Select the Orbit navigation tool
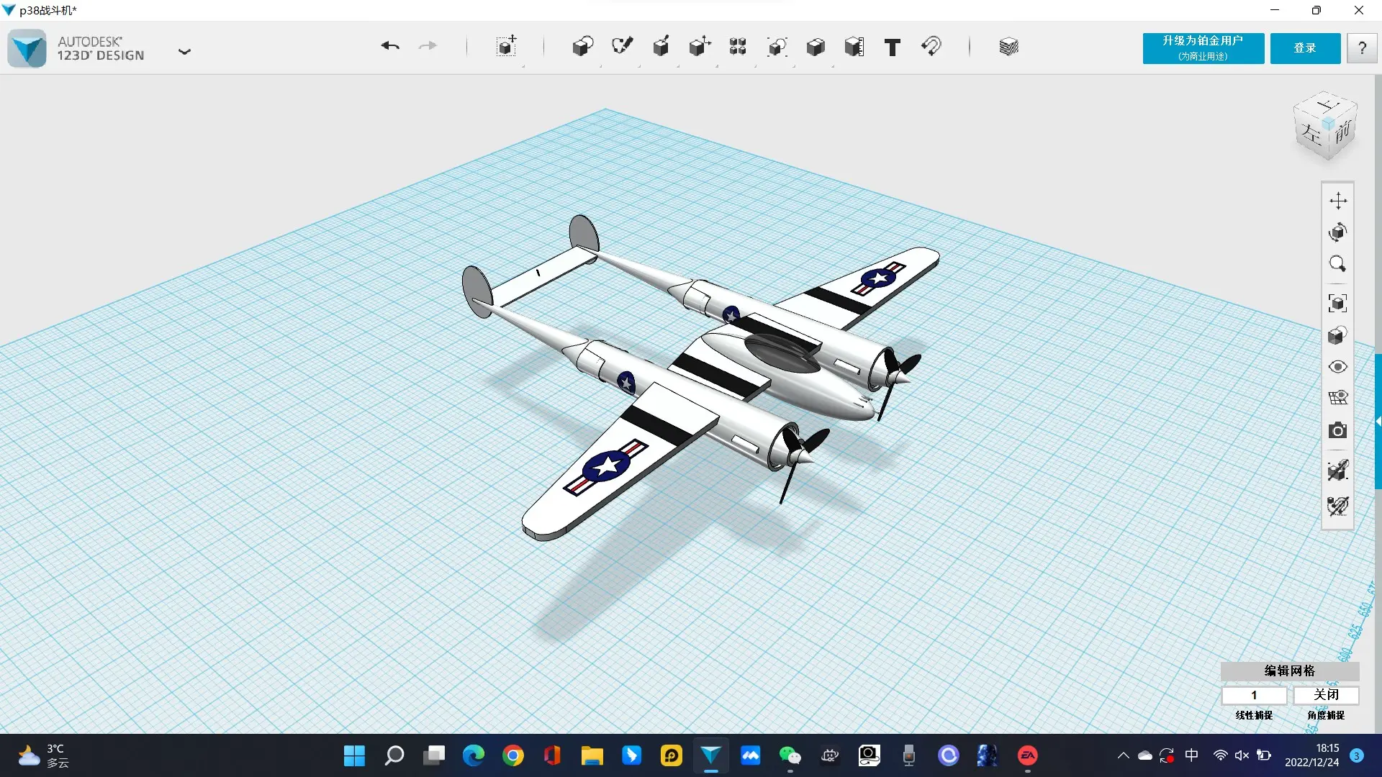This screenshot has height=777, width=1382. pos(1338,232)
